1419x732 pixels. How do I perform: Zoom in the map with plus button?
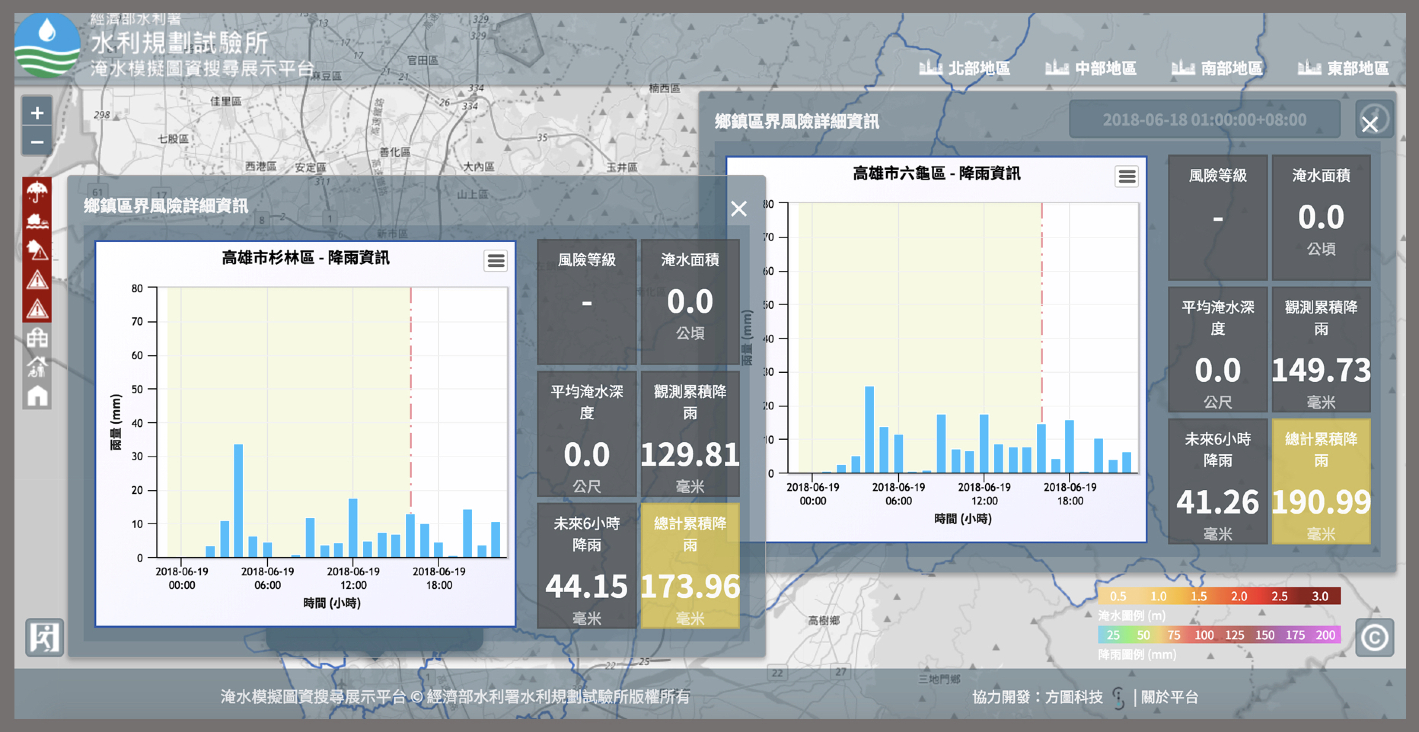pyautogui.click(x=37, y=113)
